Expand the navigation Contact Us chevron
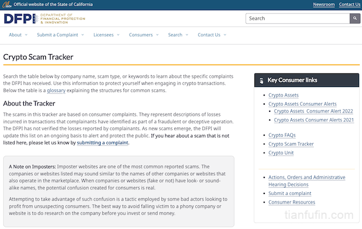Screen dimensions: 362x229 tap(225, 35)
